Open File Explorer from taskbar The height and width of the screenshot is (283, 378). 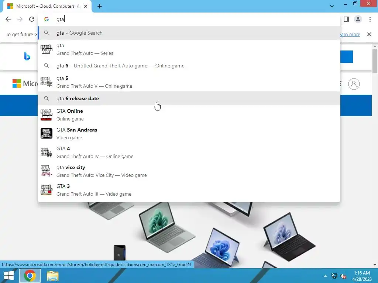(52, 276)
